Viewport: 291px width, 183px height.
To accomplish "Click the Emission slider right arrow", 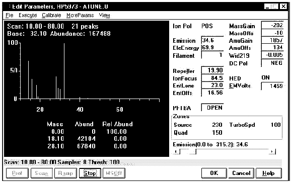I will [x=272, y=152].
